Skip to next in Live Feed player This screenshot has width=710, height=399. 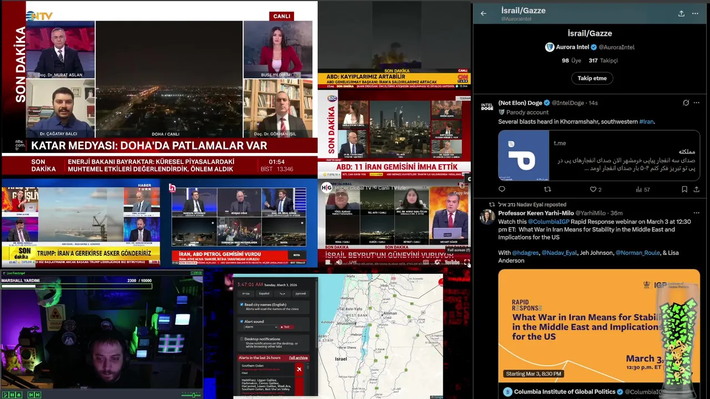[38, 395]
